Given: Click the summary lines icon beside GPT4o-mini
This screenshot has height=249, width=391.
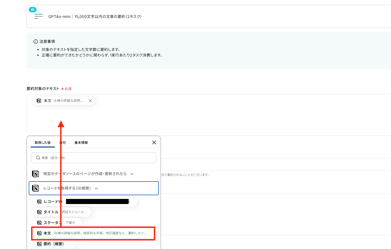Looking at the screenshot, I should [39, 17].
